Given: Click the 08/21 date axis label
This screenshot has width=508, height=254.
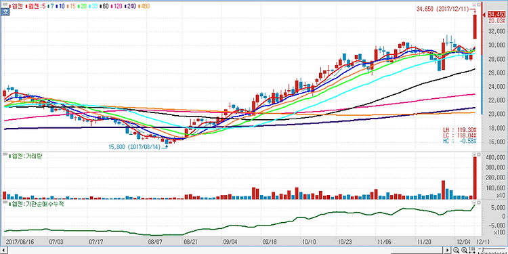Looking at the screenshot, I should click(190, 242).
